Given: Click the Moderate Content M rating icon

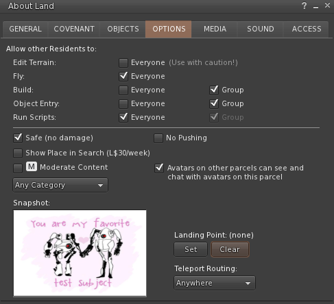Looking at the screenshot, I should [32, 166].
